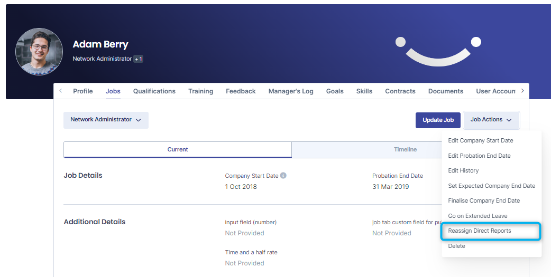Go to the Feedback tab

(241, 91)
